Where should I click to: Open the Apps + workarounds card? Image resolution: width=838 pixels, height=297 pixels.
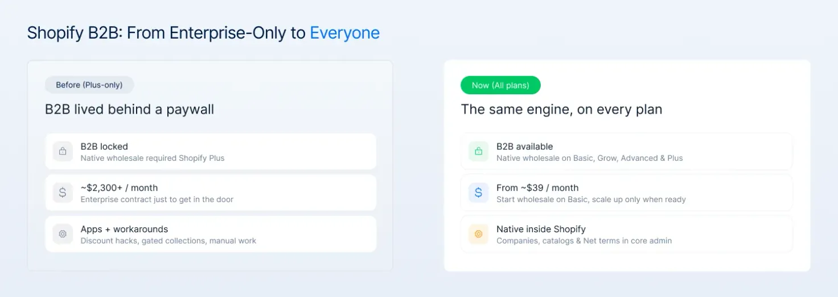coord(211,234)
